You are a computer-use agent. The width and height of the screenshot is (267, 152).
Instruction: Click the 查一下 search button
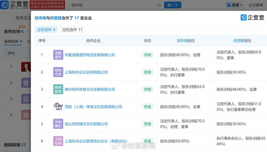pyautogui.click(x=172, y=5)
